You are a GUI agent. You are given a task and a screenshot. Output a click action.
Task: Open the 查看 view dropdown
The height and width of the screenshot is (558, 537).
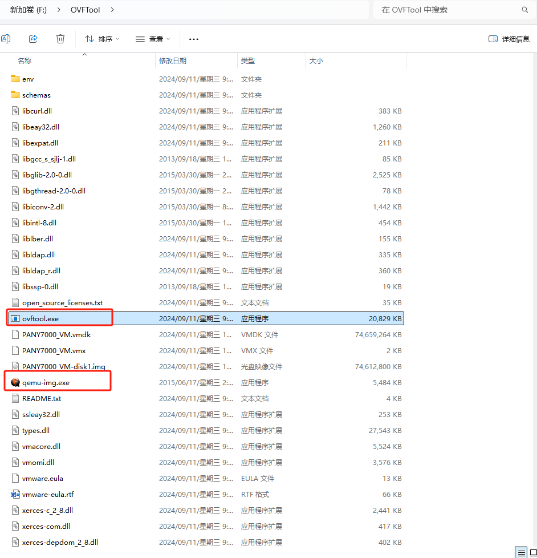(x=153, y=39)
